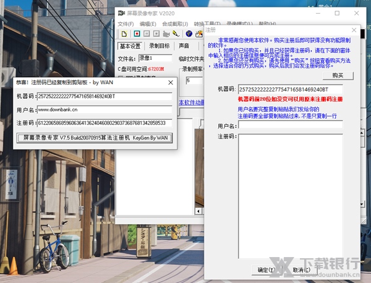Image resolution: width=371 pixels, height=283 pixels.
Task: Click the pencil icon in the toolbar
Action: pos(176,33)
